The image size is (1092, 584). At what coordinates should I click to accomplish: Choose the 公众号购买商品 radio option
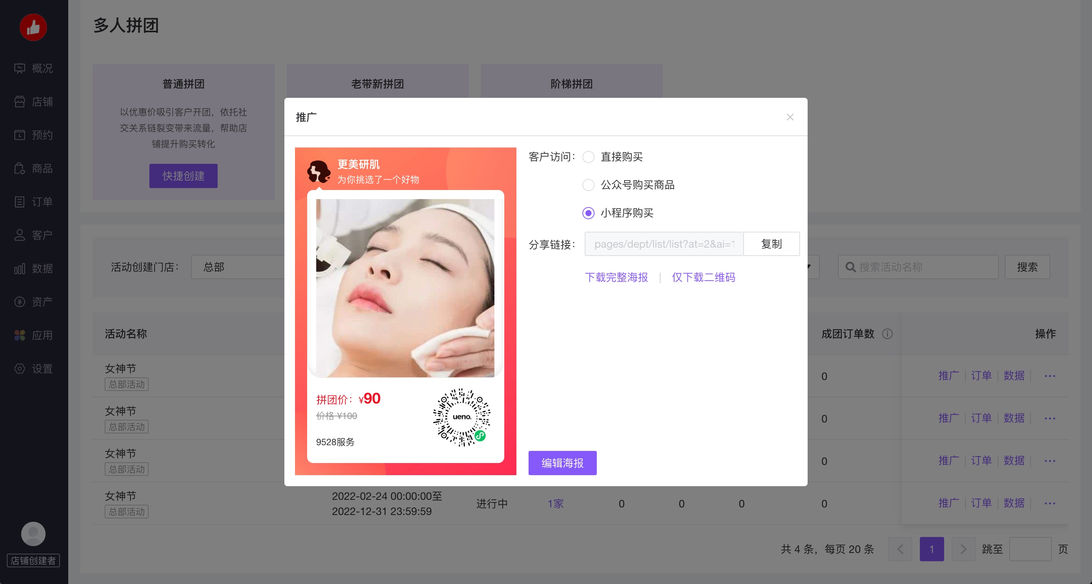click(x=588, y=185)
